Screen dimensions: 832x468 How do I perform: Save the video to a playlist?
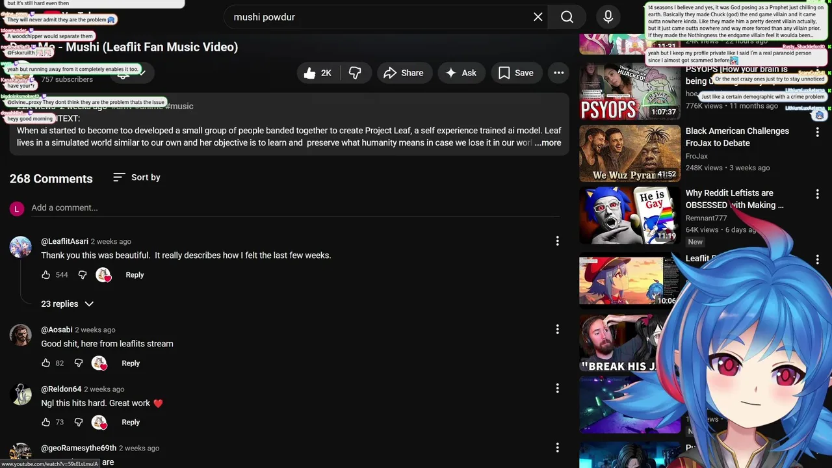coord(517,73)
